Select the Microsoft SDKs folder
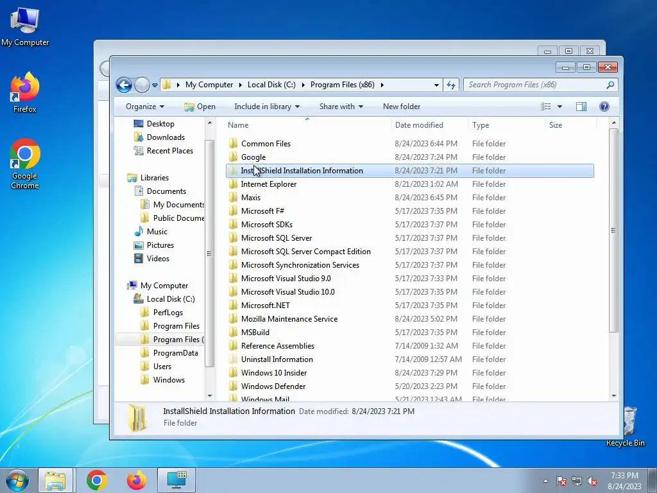657x493 pixels. pos(267,224)
